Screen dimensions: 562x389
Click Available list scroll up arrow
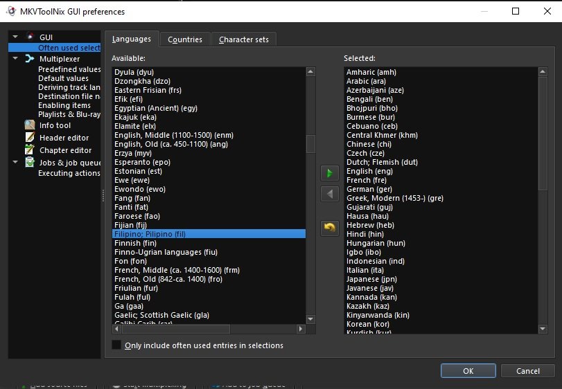[x=310, y=71]
